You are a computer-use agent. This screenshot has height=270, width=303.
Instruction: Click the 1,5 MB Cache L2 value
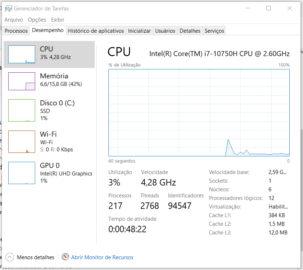point(276,224)
